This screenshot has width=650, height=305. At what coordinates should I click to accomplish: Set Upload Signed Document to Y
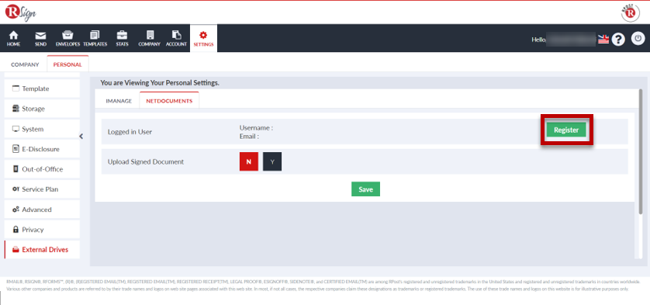[x=272, y=162]
